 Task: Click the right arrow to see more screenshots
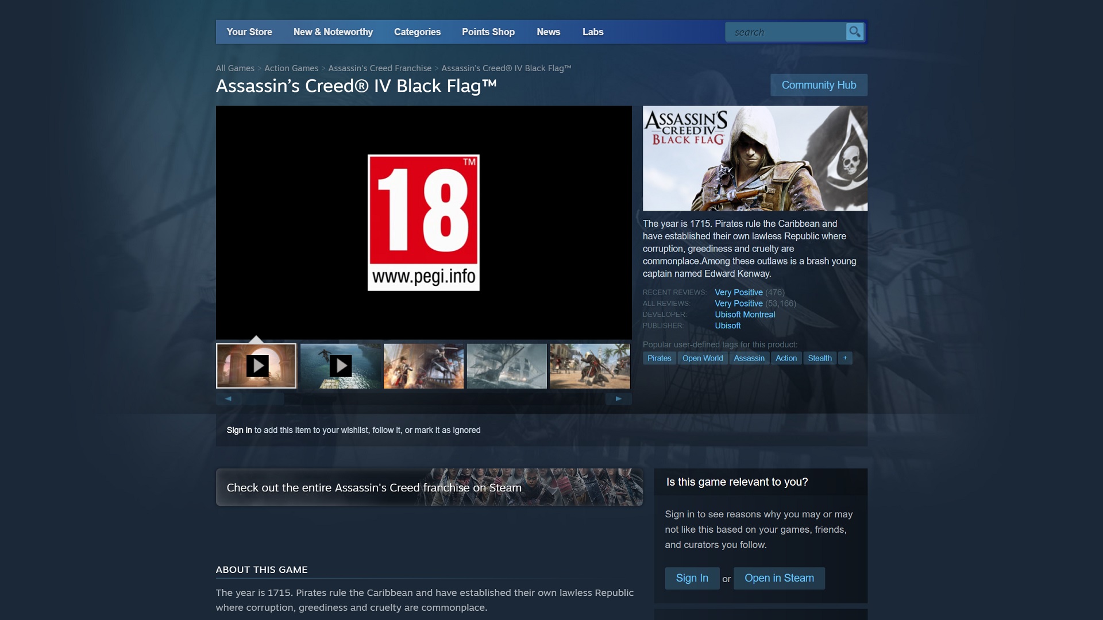click(x=618, y=398)
